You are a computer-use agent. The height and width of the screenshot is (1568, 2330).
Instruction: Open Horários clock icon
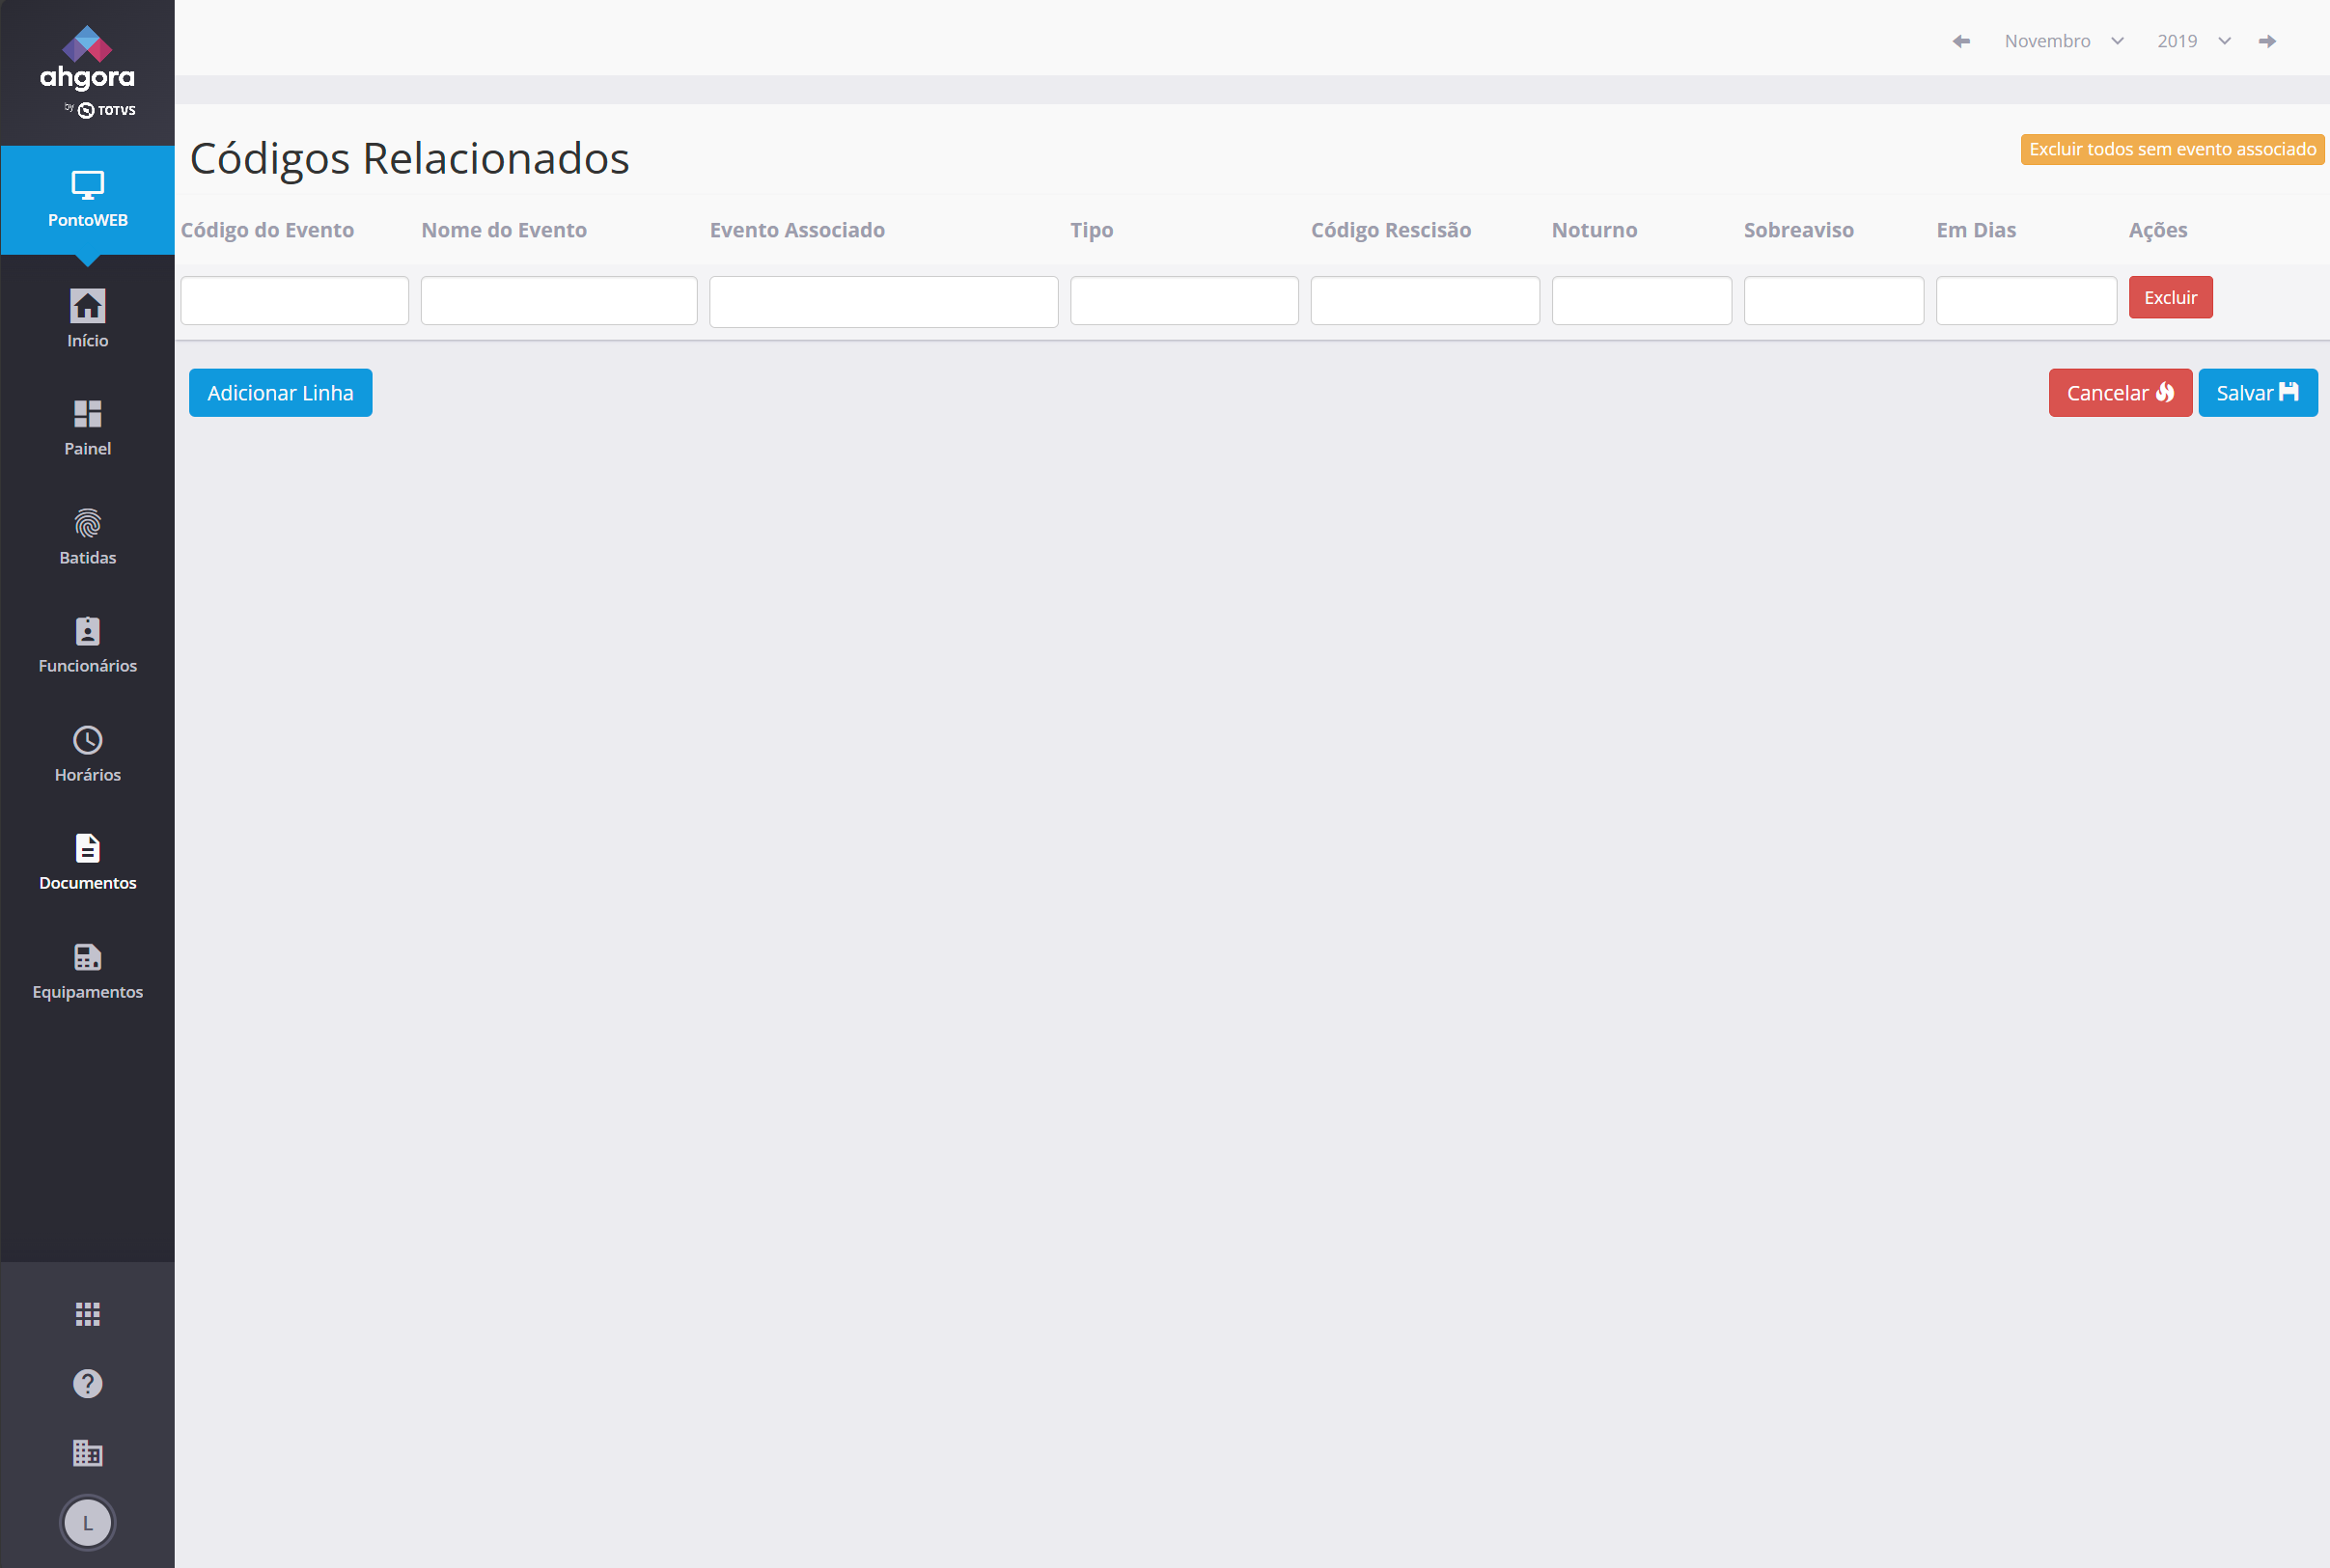[x=87, y=740]
